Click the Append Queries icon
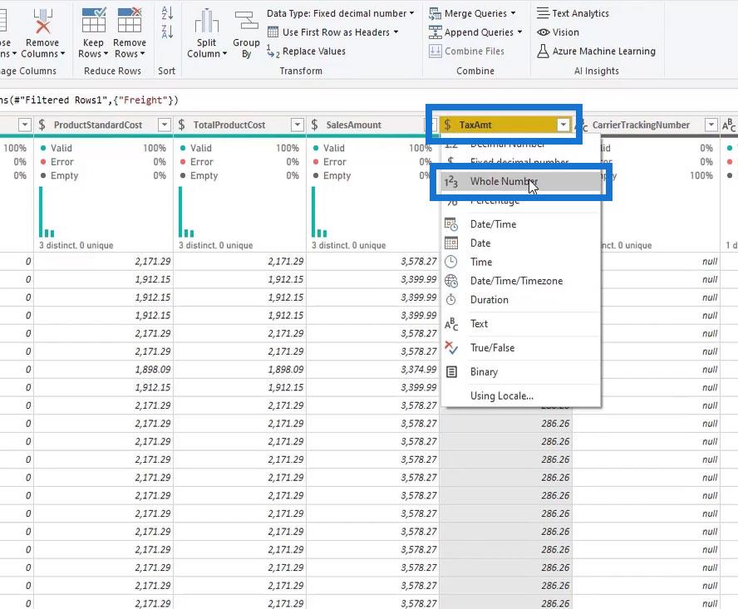Screen dimensions: 738x609 435,32
